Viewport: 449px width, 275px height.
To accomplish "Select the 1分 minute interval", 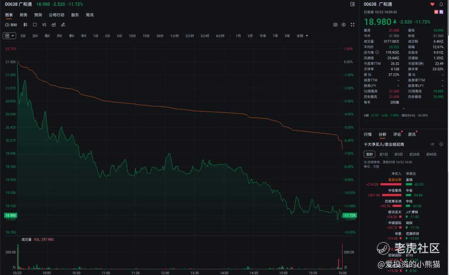I will point(96,36).
